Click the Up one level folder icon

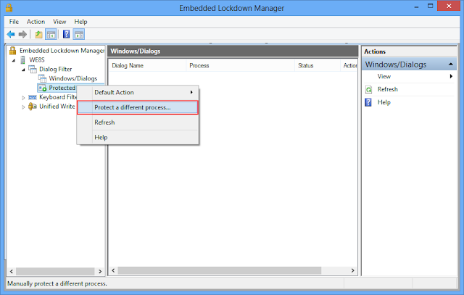click(x=38, y=35)
